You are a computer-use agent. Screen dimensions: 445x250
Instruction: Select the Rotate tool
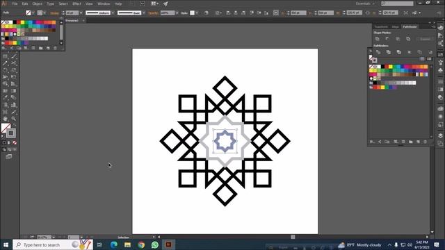tap(5, 70)
